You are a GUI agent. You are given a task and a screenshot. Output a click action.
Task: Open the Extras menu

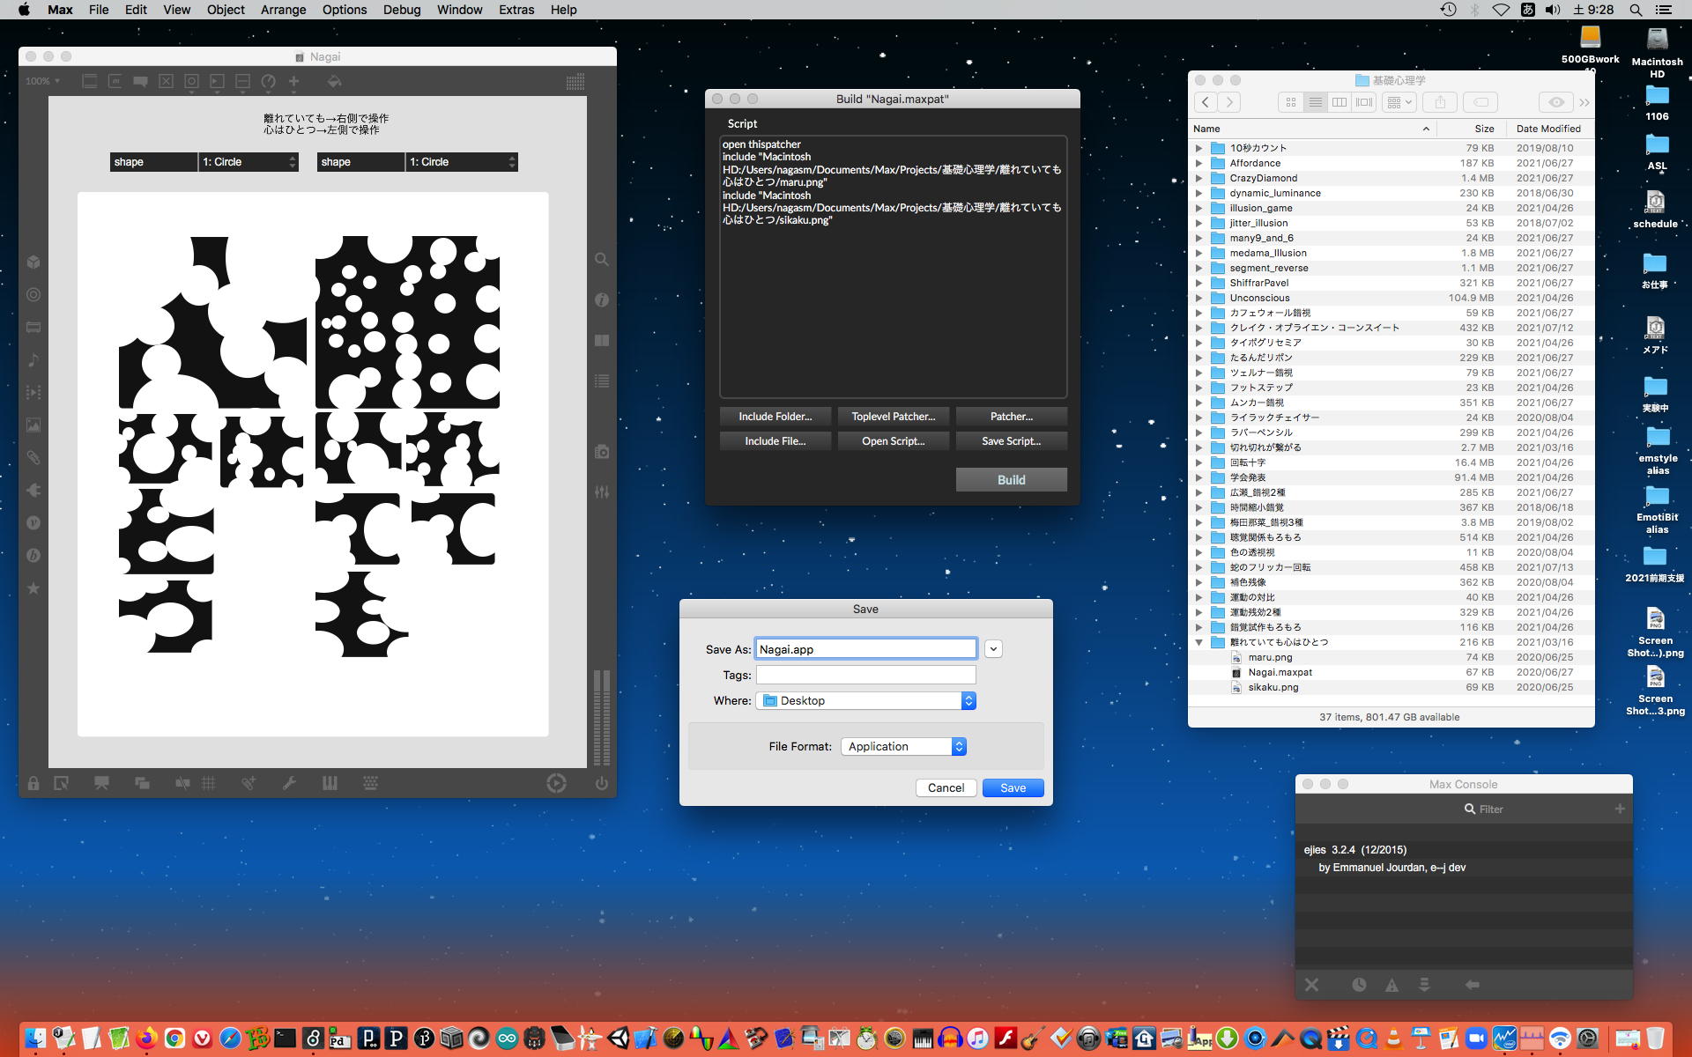[x=516, y=10]
